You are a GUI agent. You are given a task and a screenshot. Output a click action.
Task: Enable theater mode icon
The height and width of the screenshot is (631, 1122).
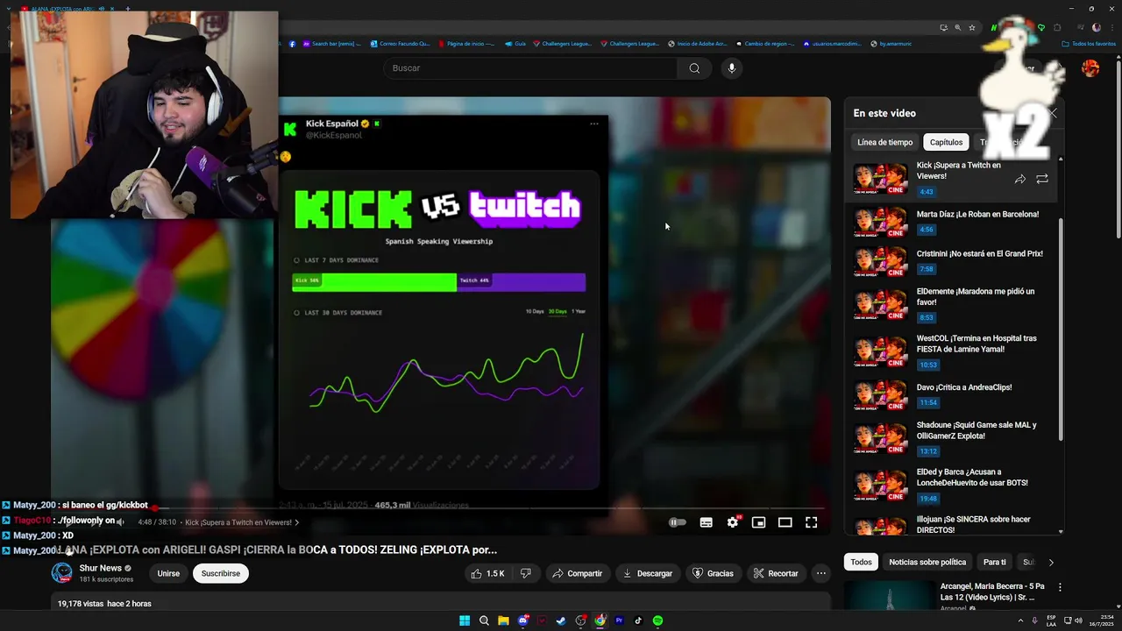tap(785, 522)
